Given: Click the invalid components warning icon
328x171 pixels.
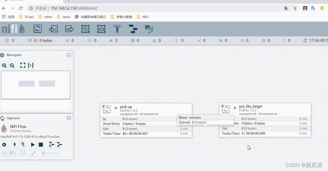Looking at the screenshot, I should click(x=154, y=40).
